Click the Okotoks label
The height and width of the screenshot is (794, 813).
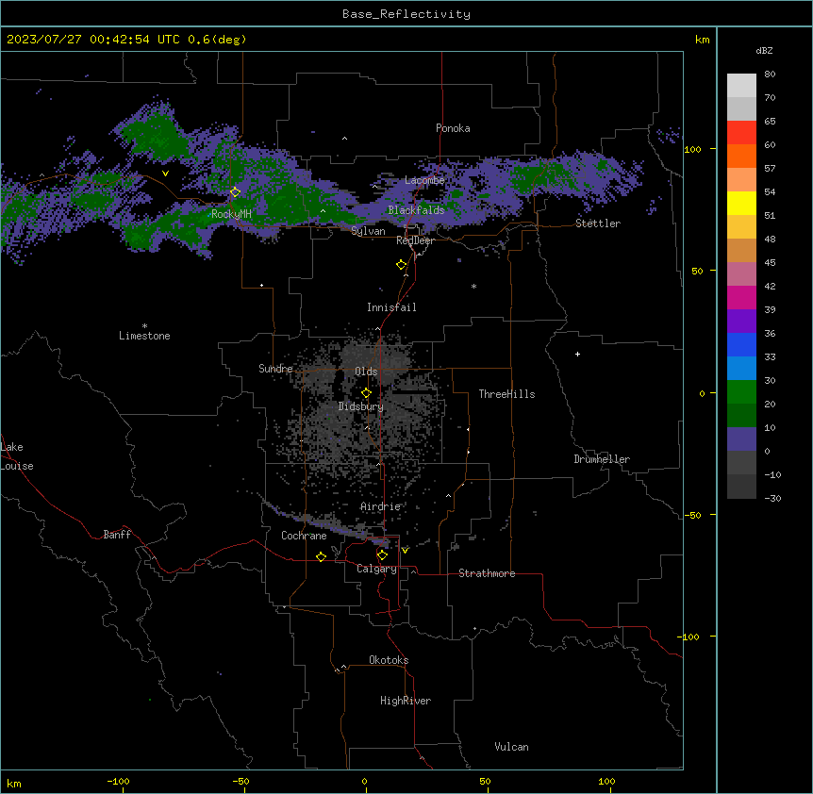pyautogui.click(x=389, y=660)
